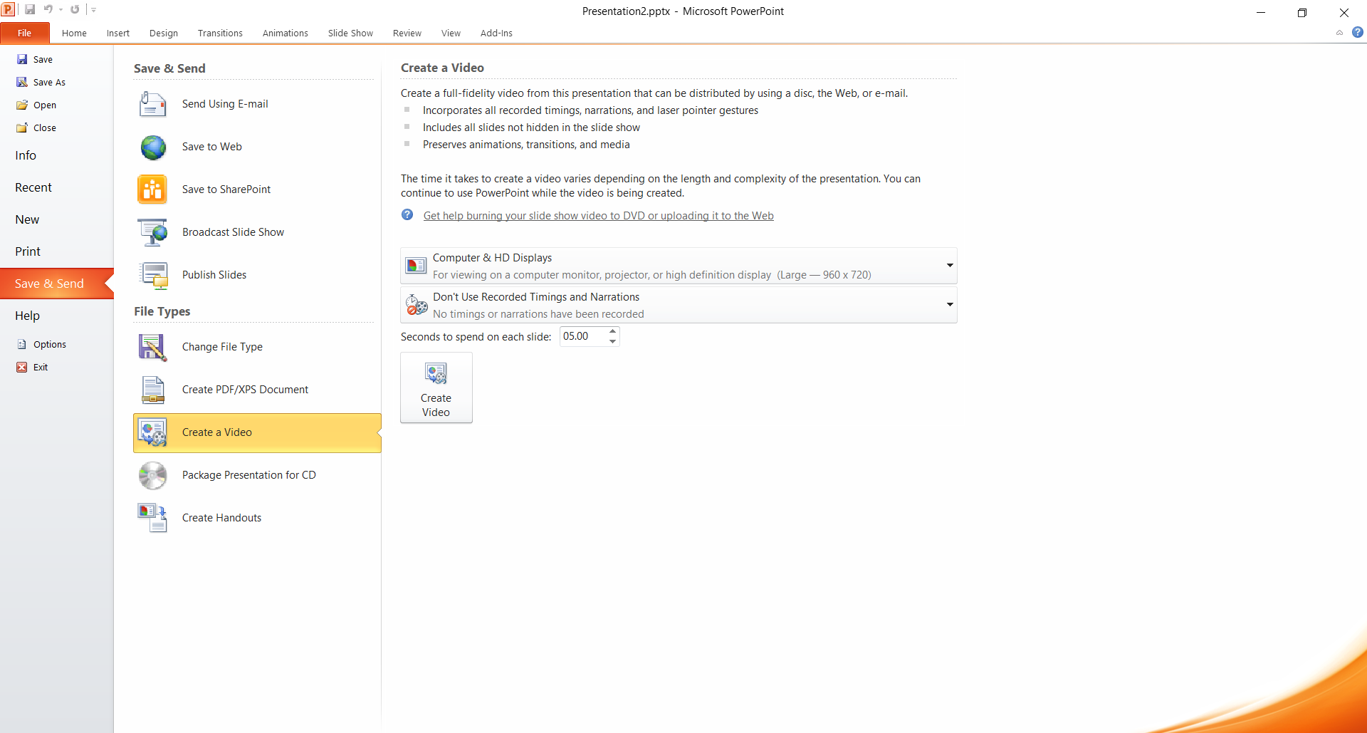Click the Change File Type icon

(x=152, y=347)
